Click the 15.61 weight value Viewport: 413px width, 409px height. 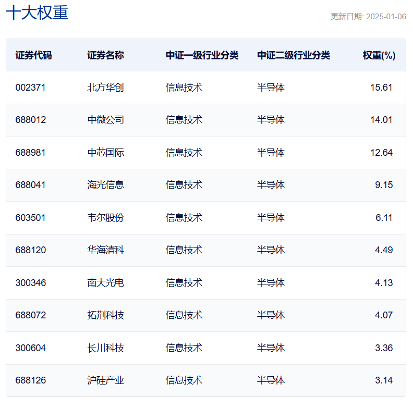[381, 88]
